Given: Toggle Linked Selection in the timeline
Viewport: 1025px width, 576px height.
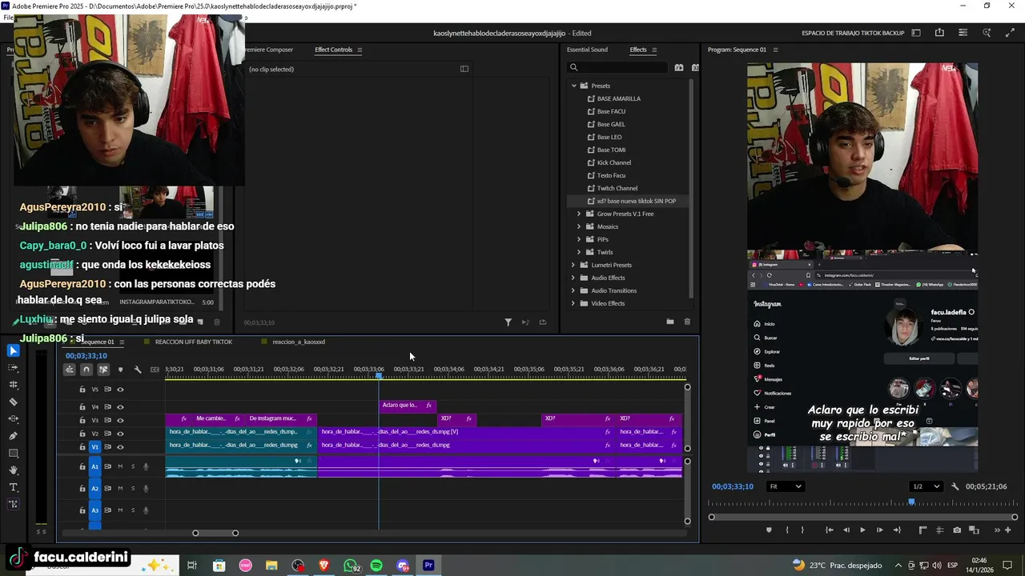Looking at the screenshot, I should (103, 370).
